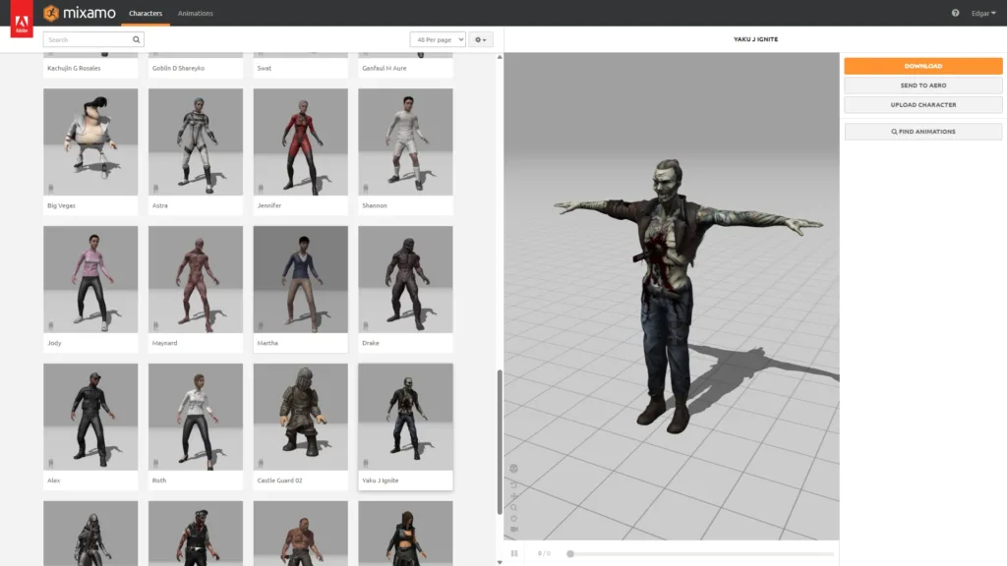
Task: Select the Astra character thumbnail
Action: 196,141
